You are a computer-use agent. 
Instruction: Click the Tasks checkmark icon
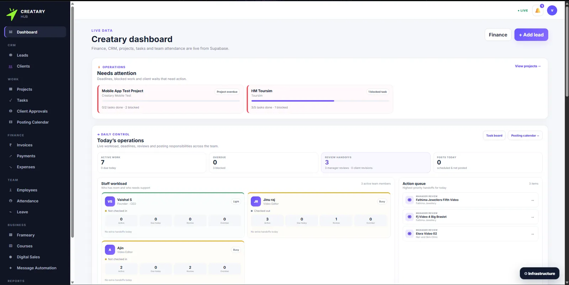pos(11,100)
